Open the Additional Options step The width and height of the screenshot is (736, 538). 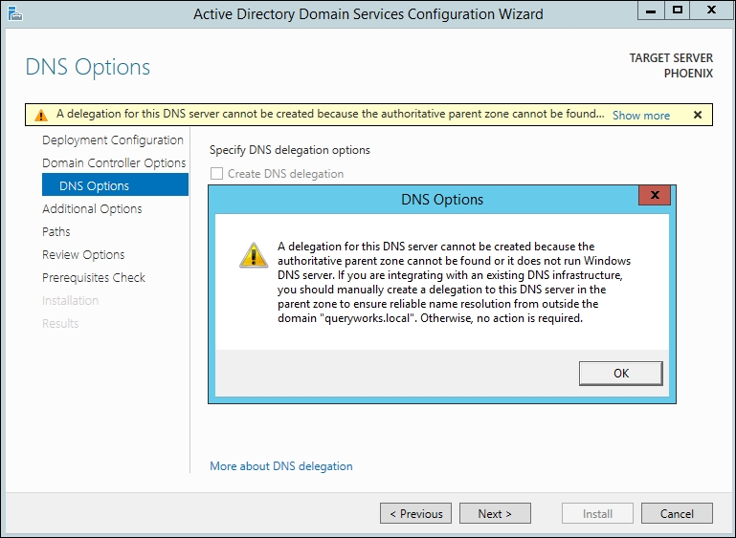[92, 208]
